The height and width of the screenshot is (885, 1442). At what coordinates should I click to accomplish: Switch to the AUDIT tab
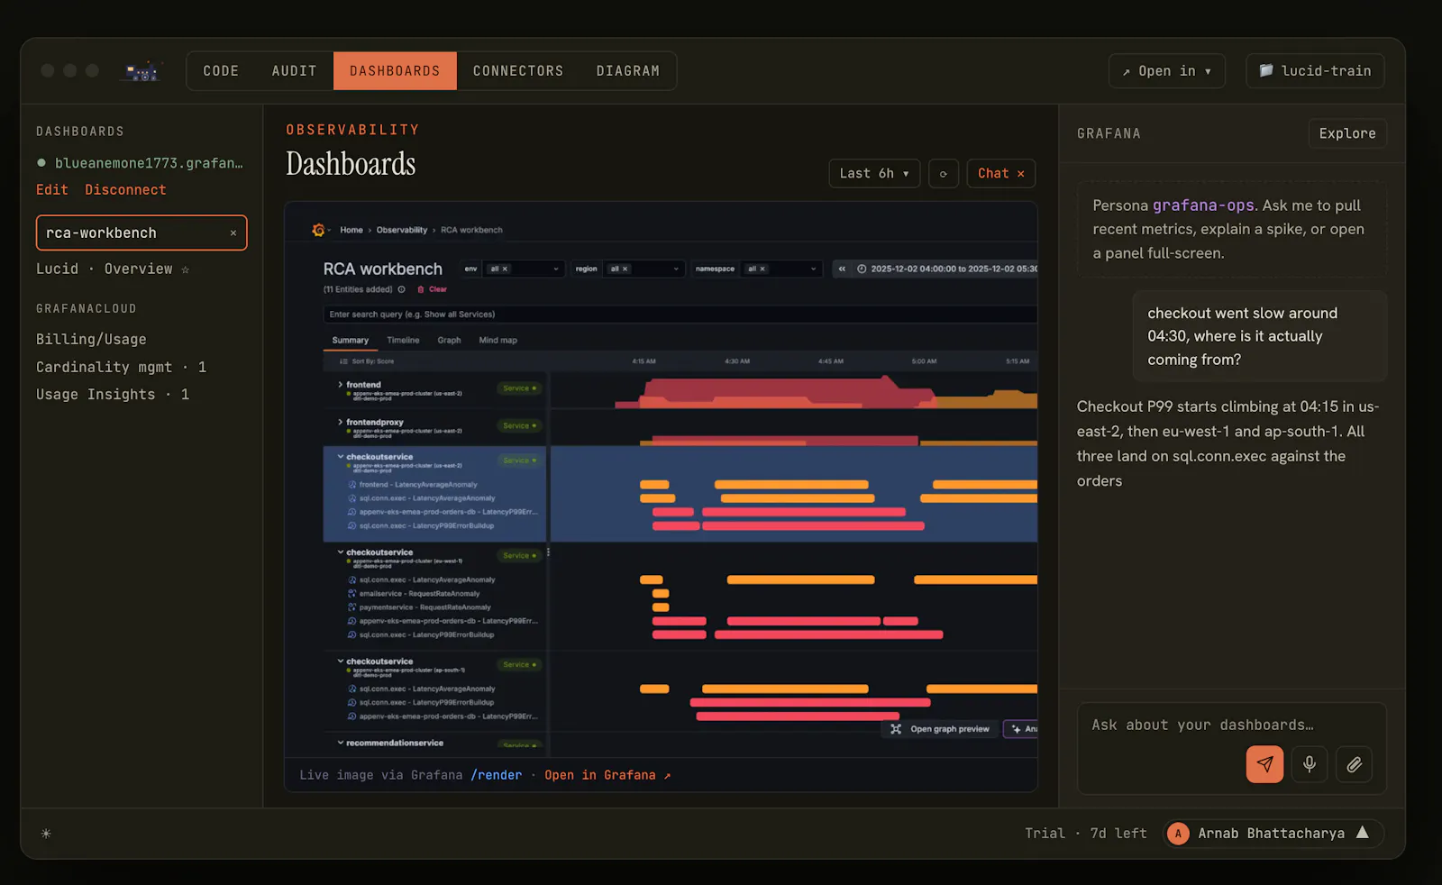[x=295, y=71]
